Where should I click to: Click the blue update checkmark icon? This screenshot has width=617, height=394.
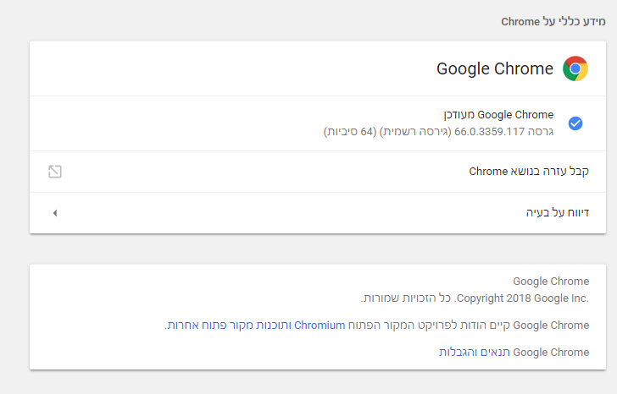tap(575, 123)
